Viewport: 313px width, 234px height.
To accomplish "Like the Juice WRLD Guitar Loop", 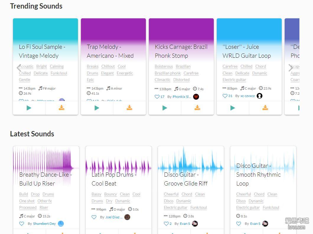I will [x=225, y=96].
